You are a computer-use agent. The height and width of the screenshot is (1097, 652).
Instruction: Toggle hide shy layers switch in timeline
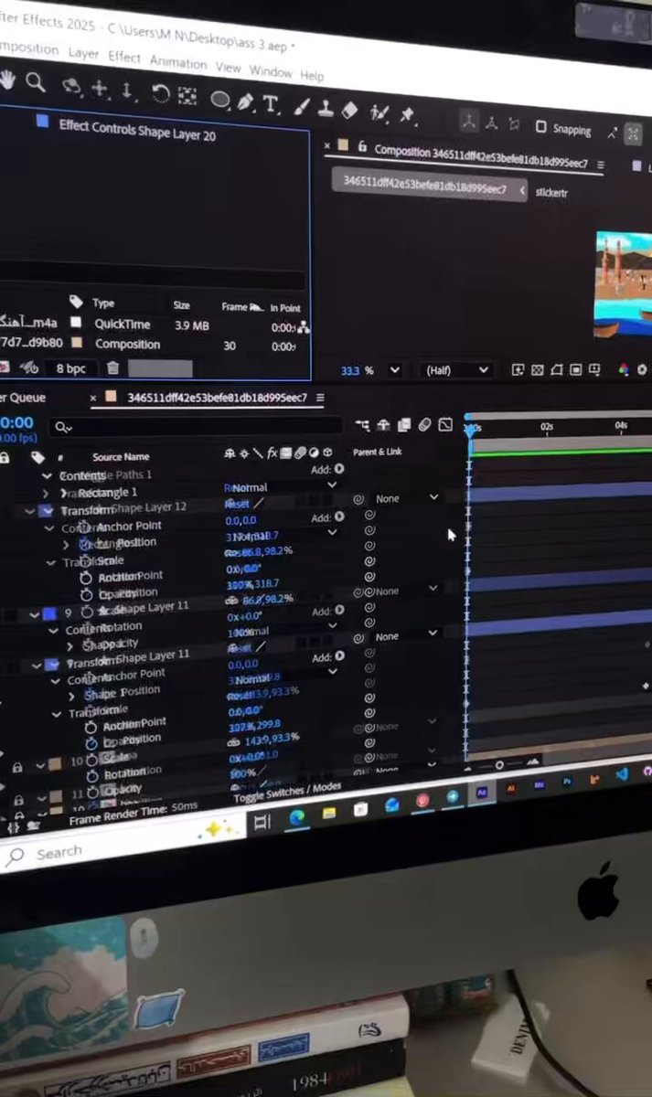tap(382, 425)
